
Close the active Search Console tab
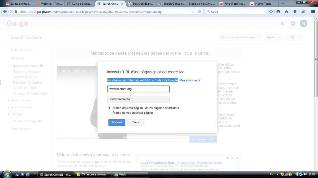pos(122,4)
